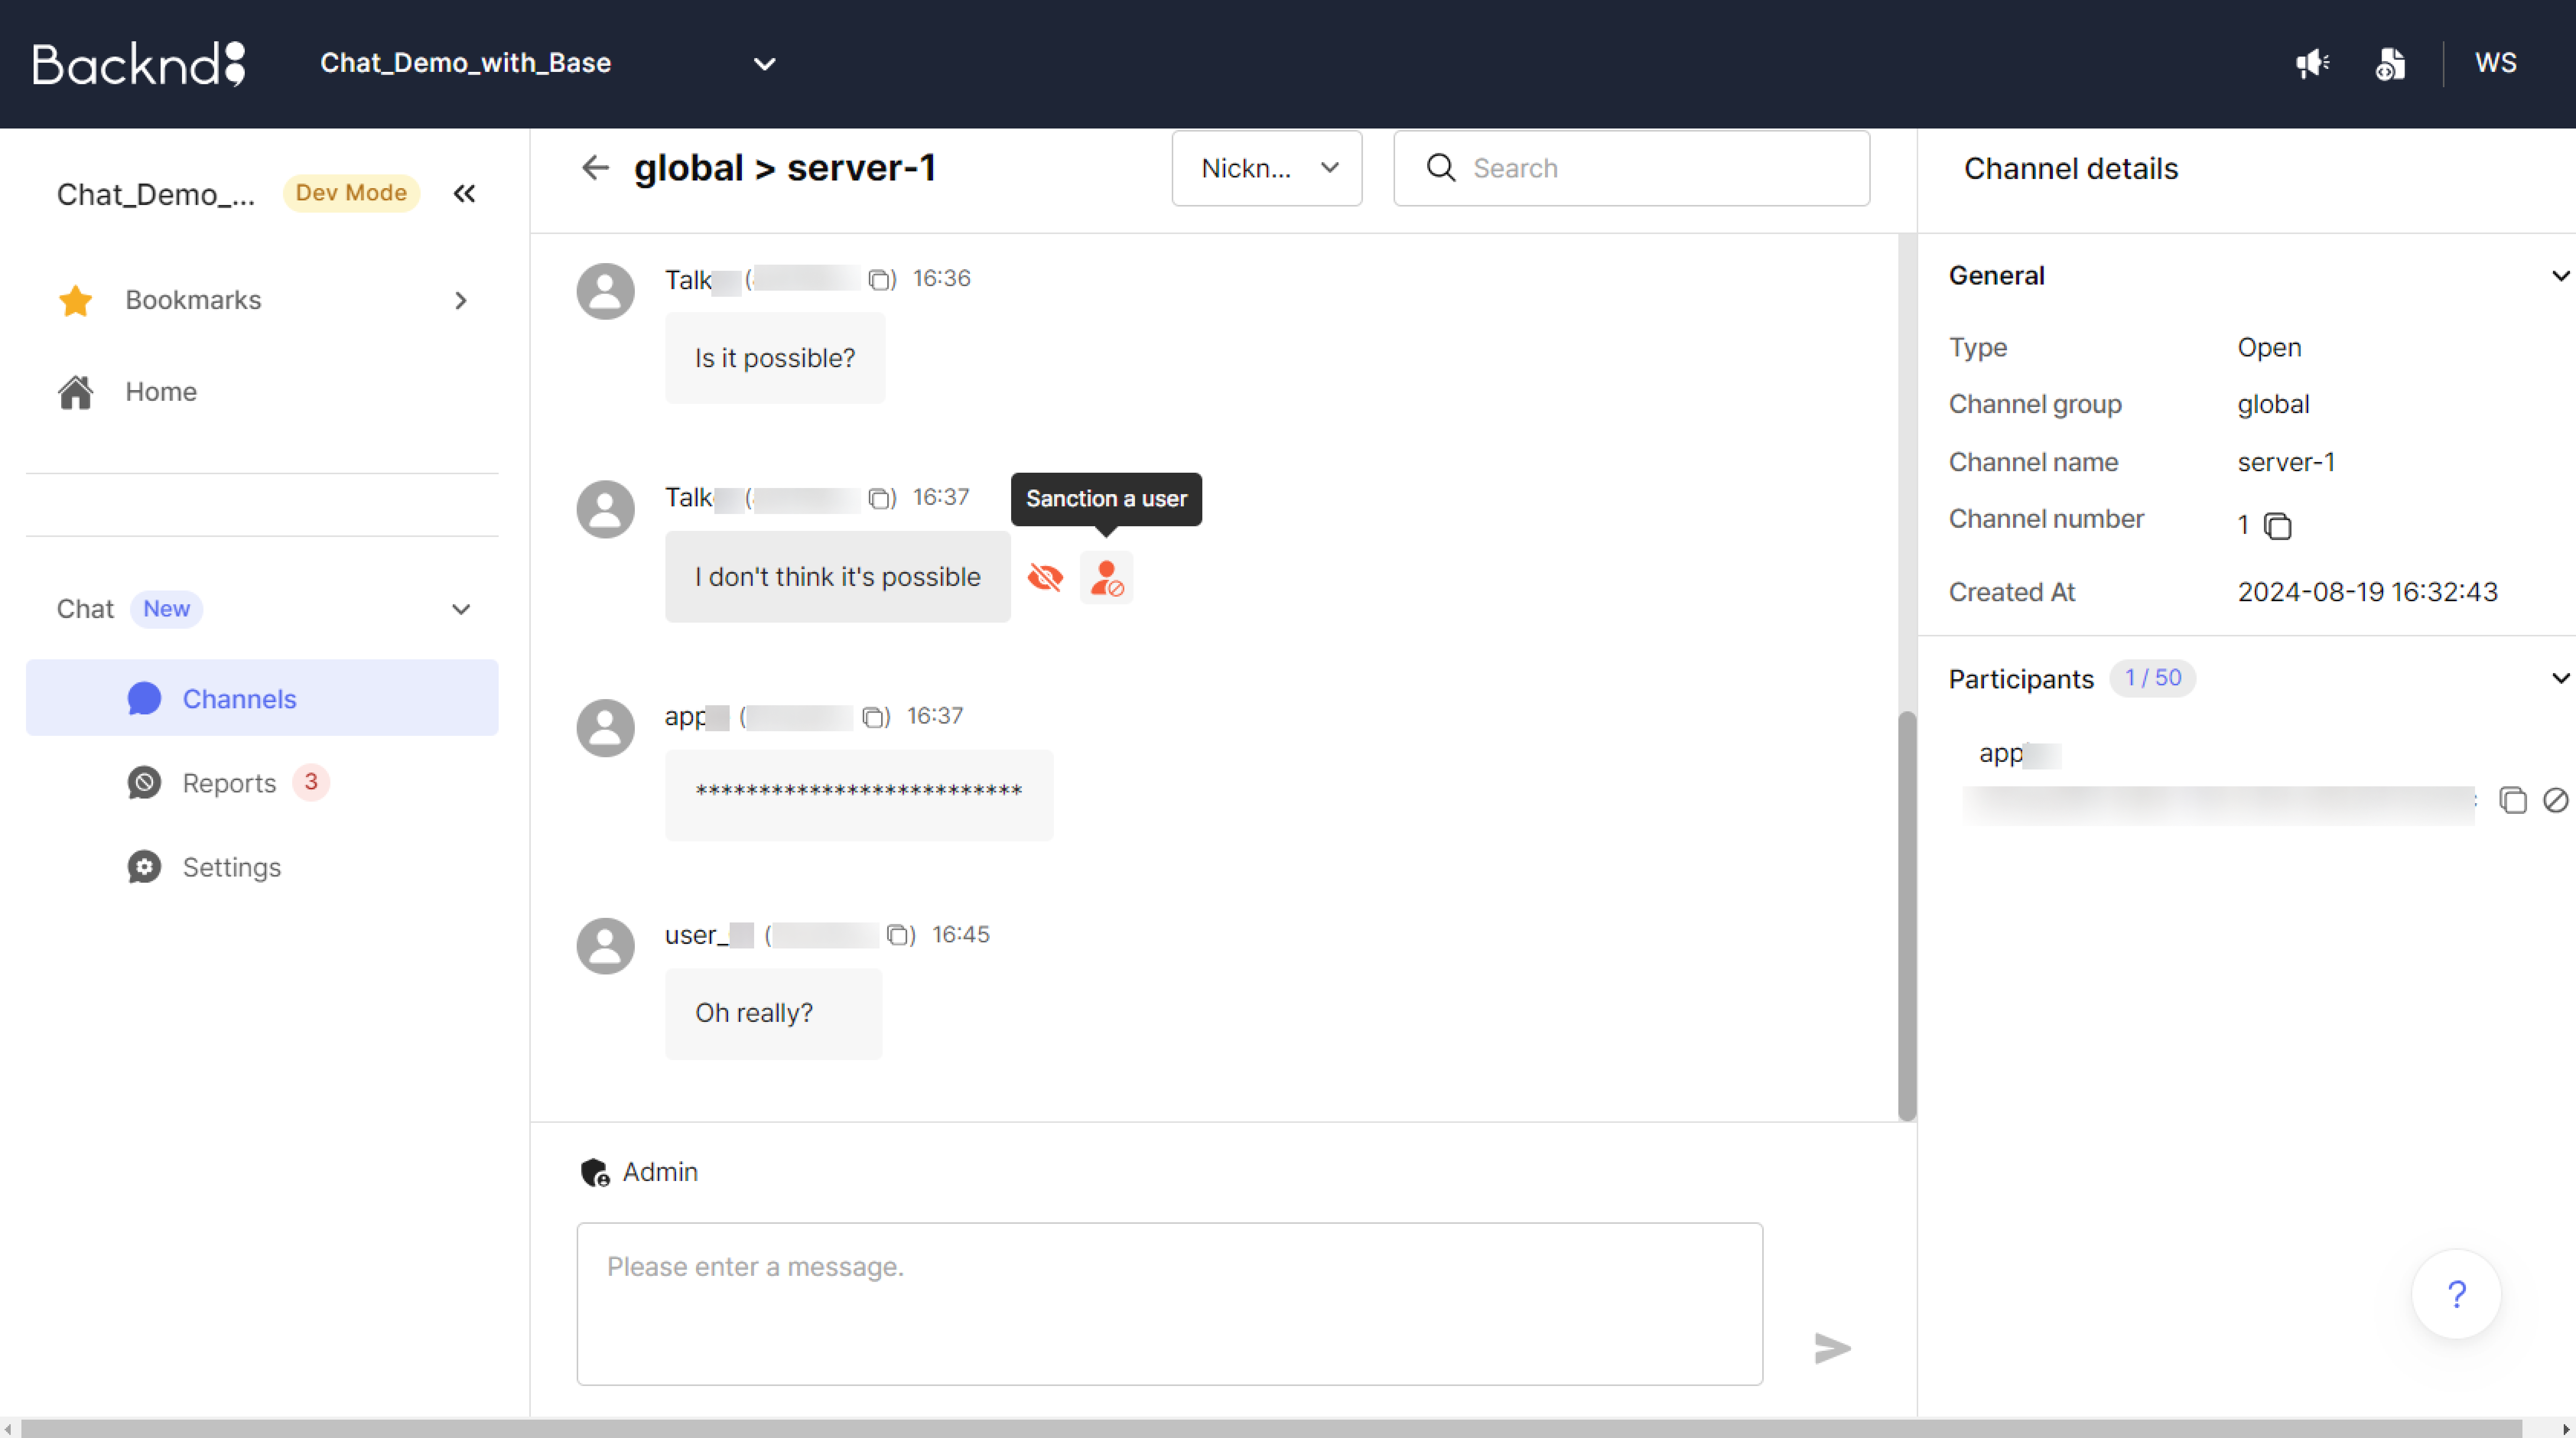The image size is (2576, 1438).
Task: Go to Home in sidebar
Action: pyautogui.click(x=262, y=392)
